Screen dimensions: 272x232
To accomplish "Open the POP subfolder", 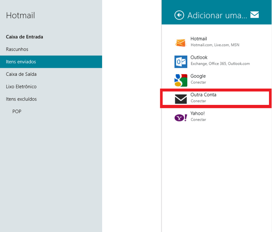I will (x=17, y=111).
